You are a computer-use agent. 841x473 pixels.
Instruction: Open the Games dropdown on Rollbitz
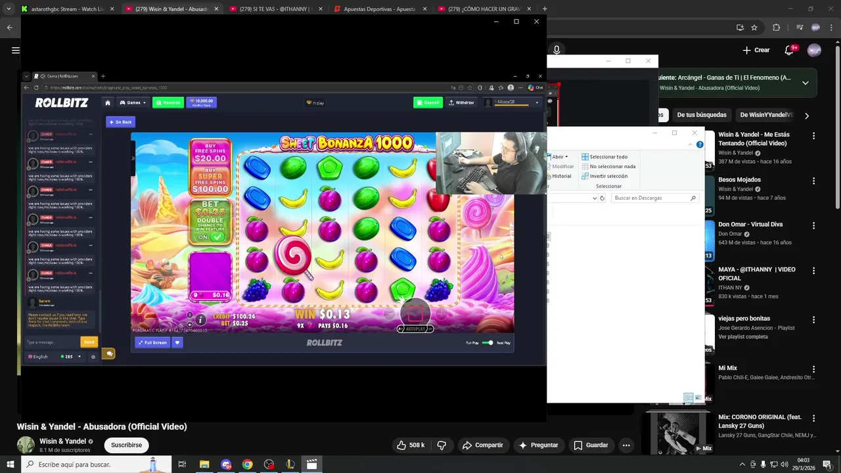[133, 102]
